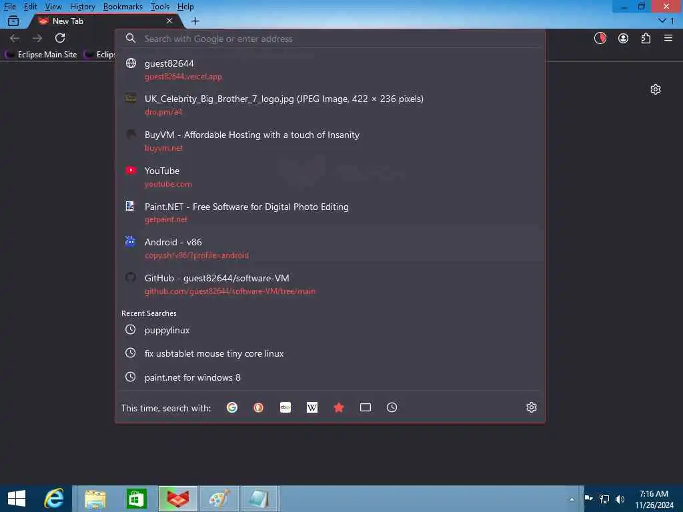Open a new tab with the plus button
This screenshot has height=512, width=683.
pos(195,21)
